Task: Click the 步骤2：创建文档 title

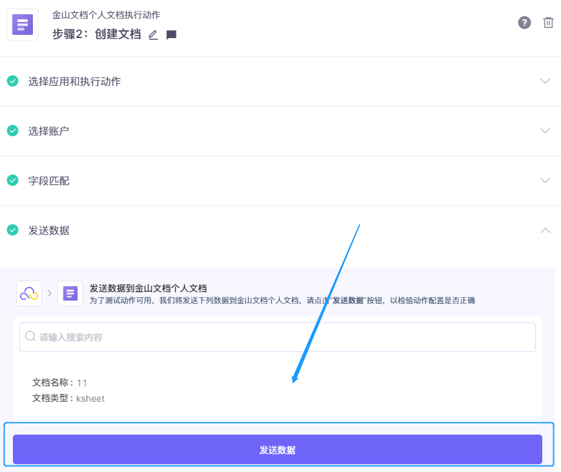Action: 97,34
